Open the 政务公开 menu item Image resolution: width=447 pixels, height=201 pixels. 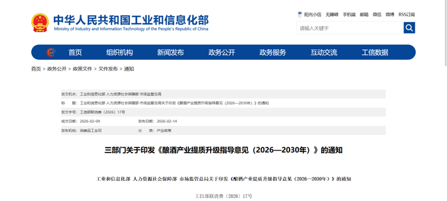pyautogui.click(x=221, y=52)
